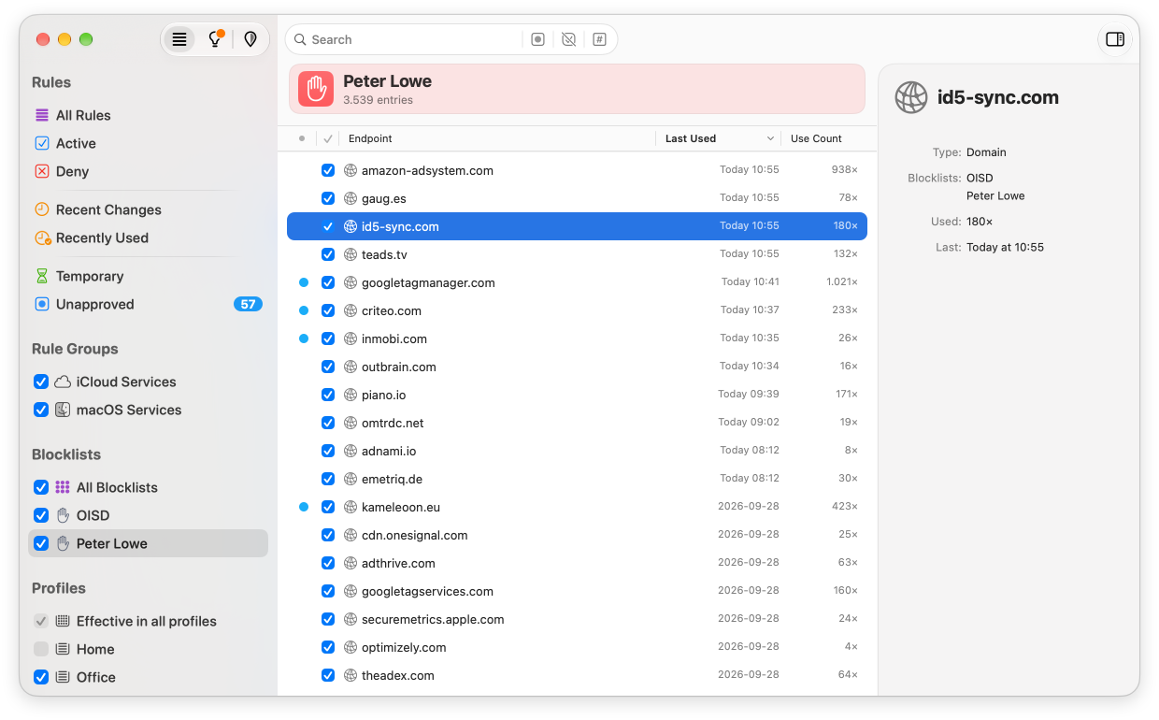This screenshot has width=1159, height=720.
Task: Sort by the status dot column header
Action: pos(301,138)
